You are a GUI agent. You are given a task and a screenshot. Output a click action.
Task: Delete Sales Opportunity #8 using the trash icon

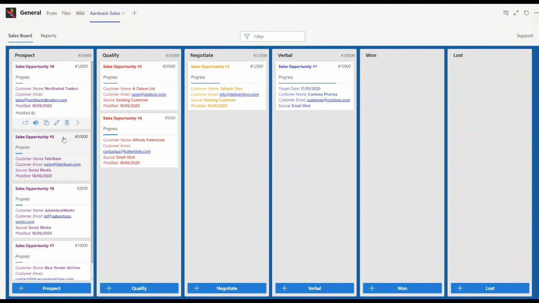point(67,122)
